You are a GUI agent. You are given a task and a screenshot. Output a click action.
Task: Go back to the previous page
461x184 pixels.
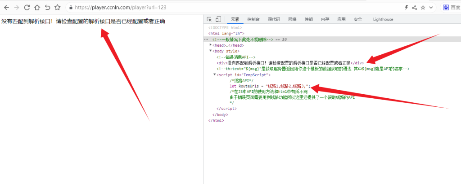pyautogui.click(x=6, y=7)
